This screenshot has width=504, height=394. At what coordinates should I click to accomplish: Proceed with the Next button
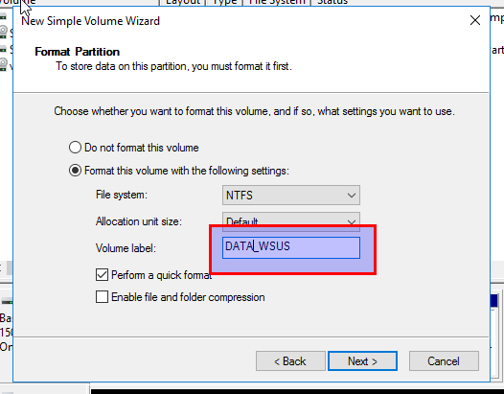point(362,361)
